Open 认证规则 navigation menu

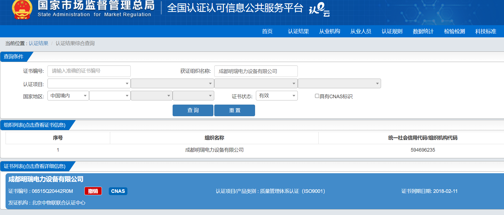point(392,31)
